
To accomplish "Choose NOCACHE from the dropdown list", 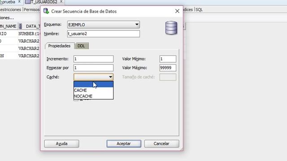I will coord(93,96).
